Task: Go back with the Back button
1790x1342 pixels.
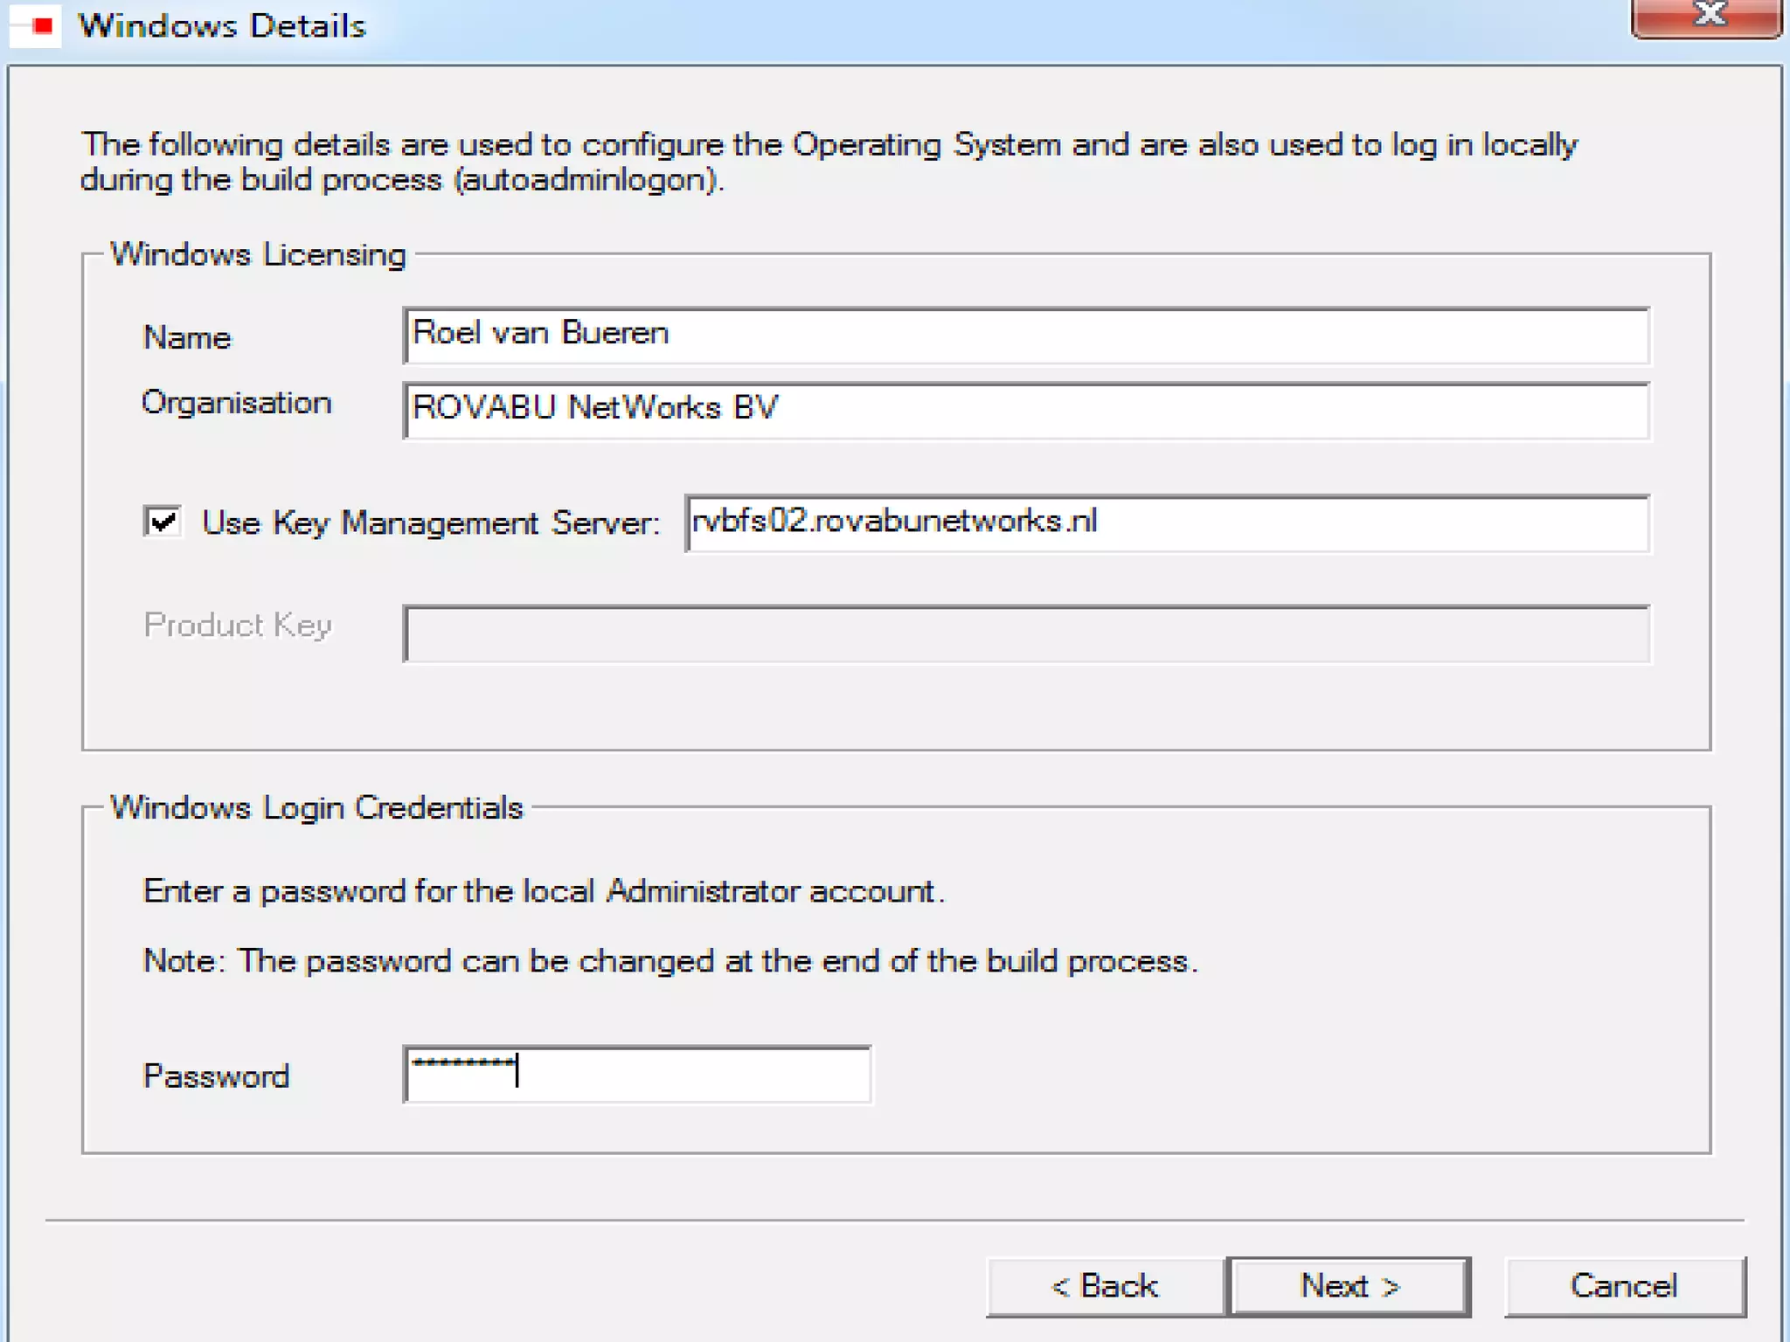Action: tap(1106, 1286)
